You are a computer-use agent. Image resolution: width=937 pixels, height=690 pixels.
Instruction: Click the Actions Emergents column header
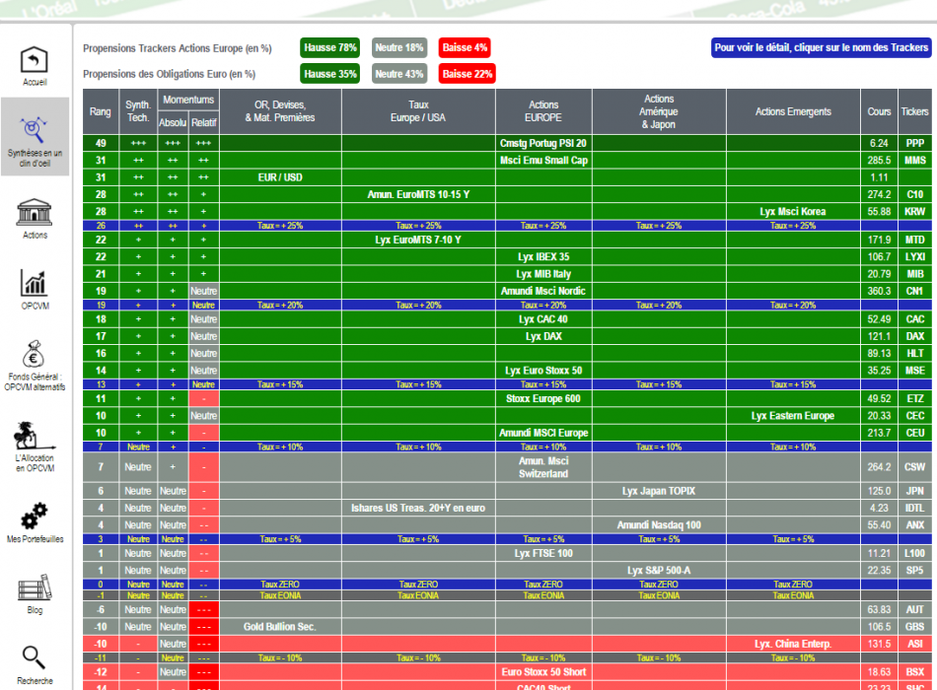coord(793,111)
